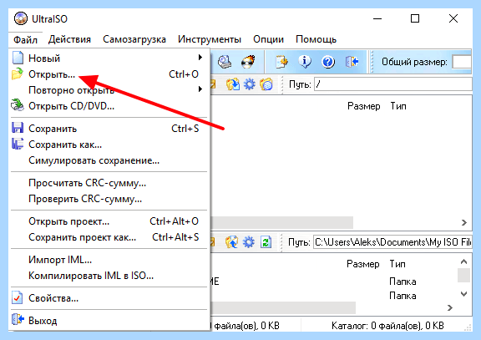Expand the Повторно открыть submenu

click(109, 90)
